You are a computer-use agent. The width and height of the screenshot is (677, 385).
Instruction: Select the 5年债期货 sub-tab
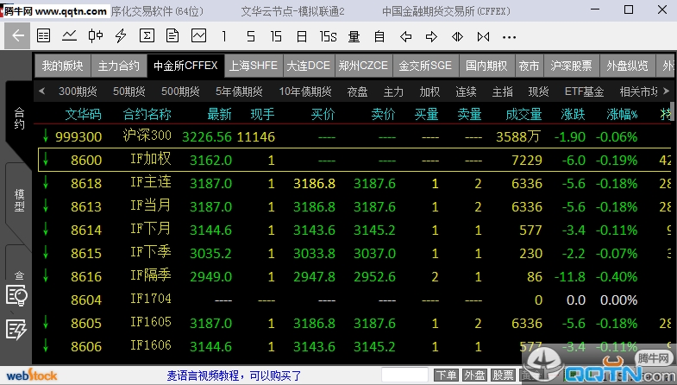239,92
